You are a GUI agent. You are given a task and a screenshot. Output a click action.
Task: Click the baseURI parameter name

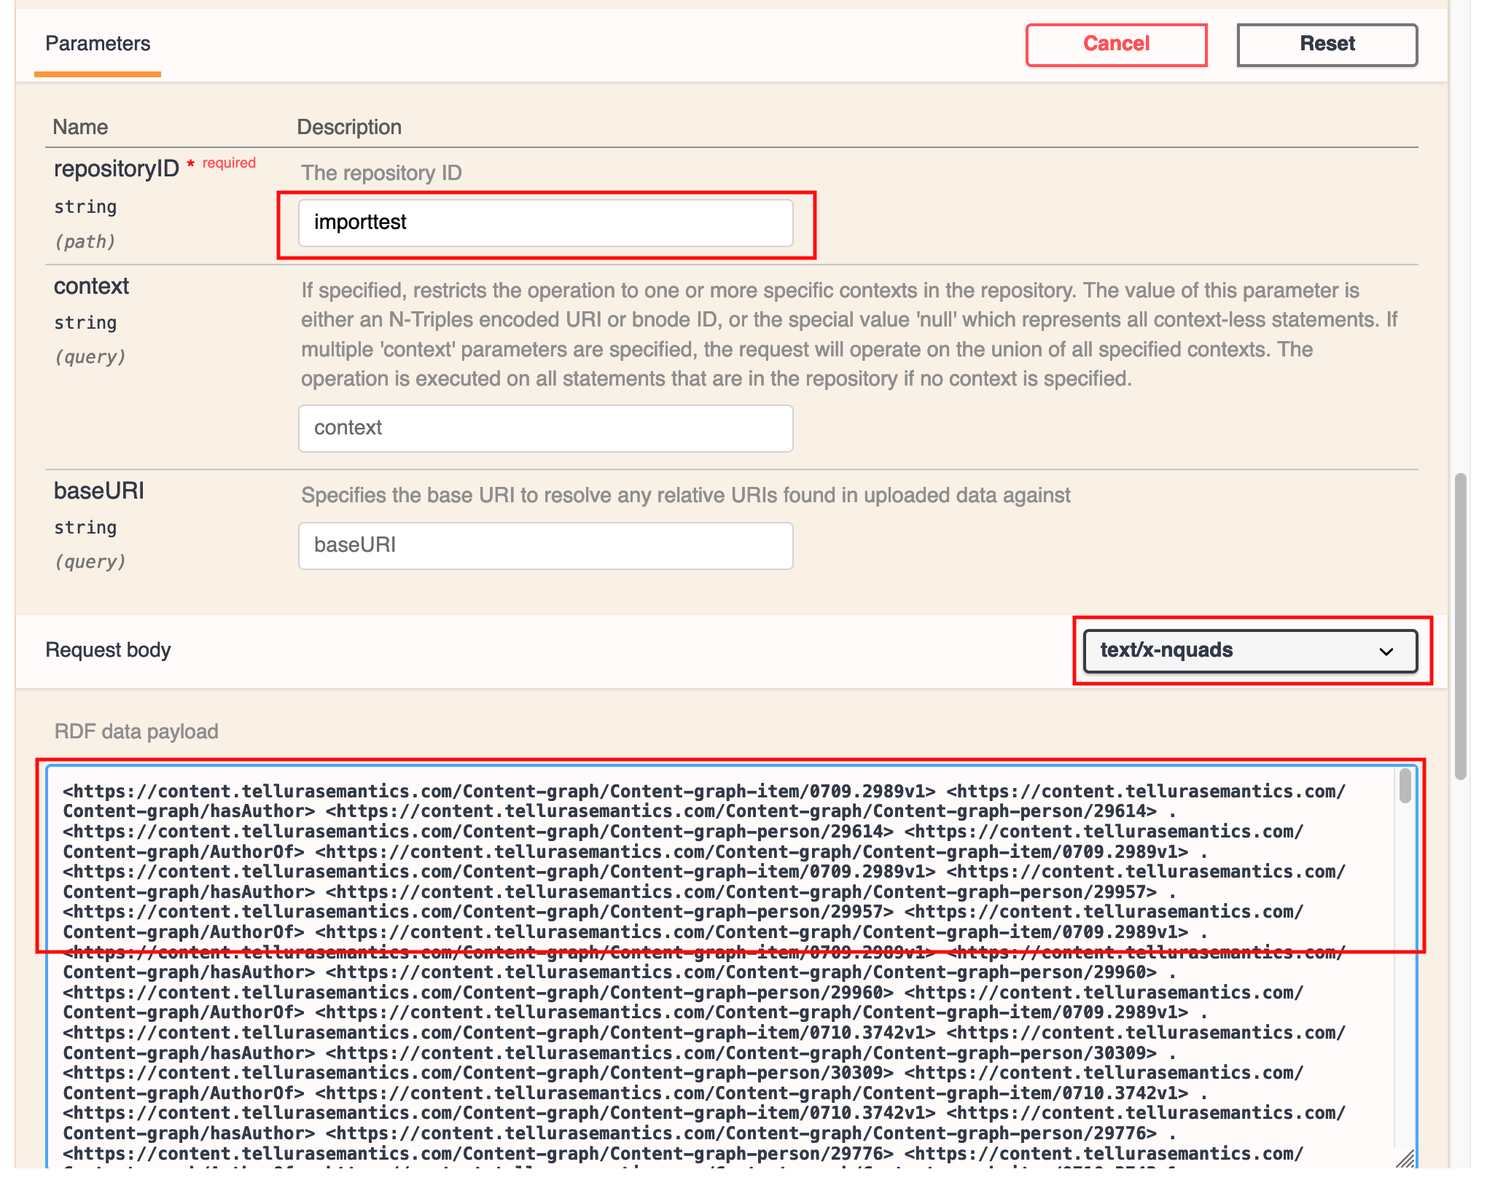pos(99,491)
